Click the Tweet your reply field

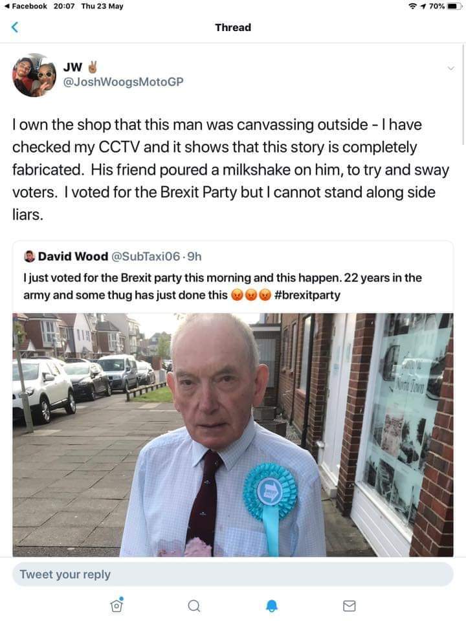coord(233,574)
